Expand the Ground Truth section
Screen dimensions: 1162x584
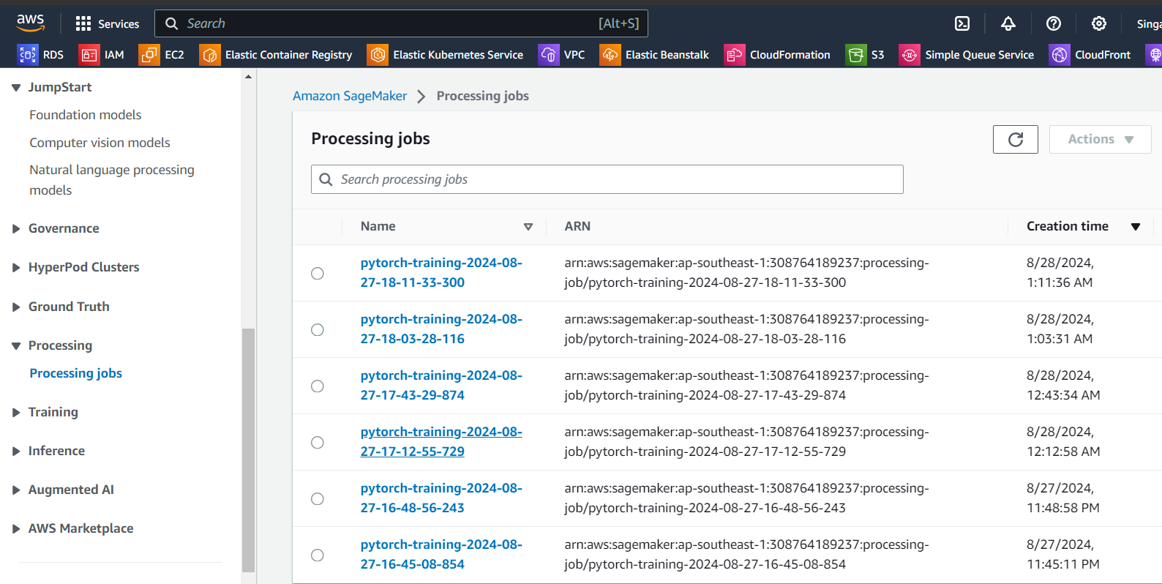[16, 307]
